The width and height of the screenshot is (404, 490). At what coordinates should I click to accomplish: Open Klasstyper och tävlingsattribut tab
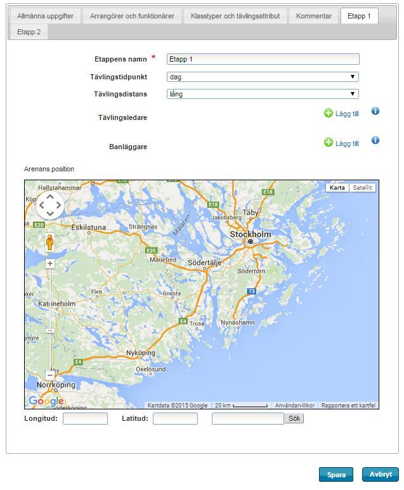pos(235,16)
